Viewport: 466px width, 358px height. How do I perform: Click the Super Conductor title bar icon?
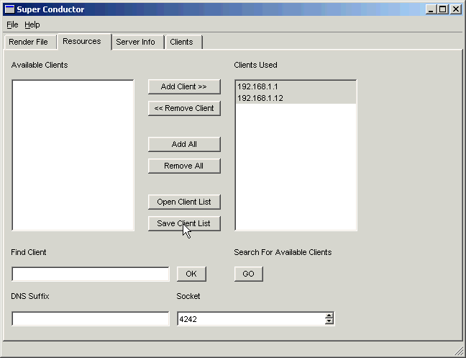point(9,9)
